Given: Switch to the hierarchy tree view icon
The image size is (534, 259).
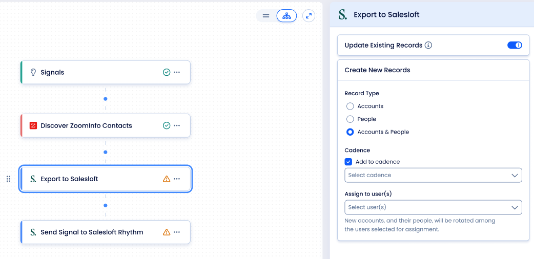Looking at the screenshot, I should [286, 16].
